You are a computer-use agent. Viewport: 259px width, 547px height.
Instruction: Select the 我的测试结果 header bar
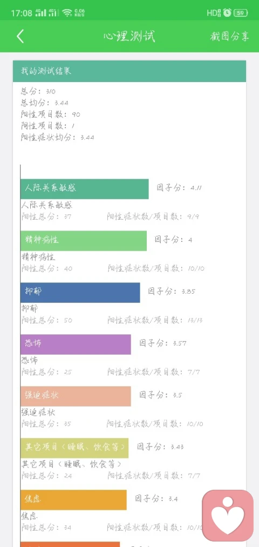pyautogui.click(x=129, y=71)
